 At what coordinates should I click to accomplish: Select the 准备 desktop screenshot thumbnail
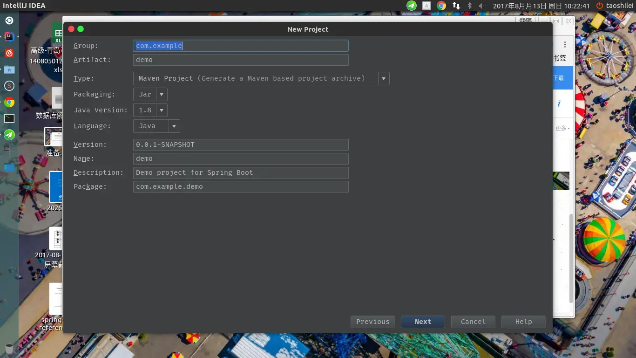pos(53,136)
